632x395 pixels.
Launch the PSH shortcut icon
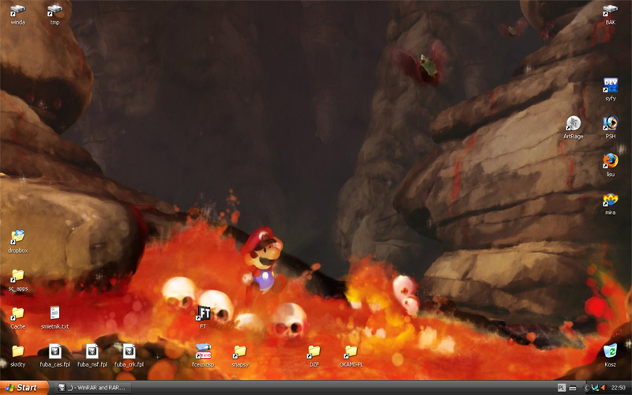[x=610, y=123]
